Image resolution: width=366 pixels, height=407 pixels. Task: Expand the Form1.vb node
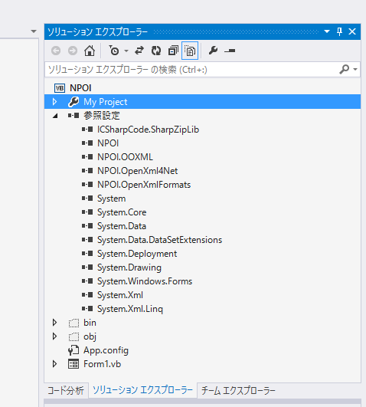54,364
